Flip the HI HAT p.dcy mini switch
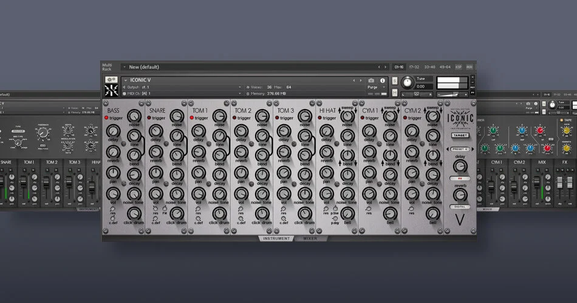This screenshot has width=577, height=303. click(335, 219)
